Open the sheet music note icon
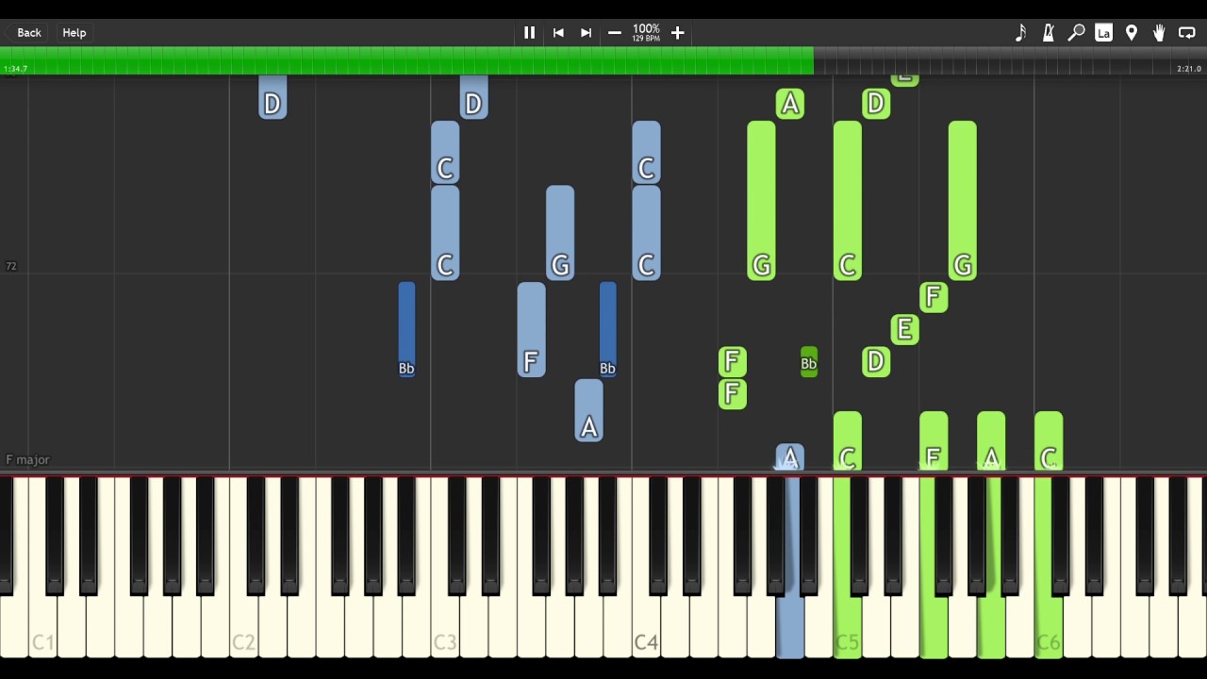The image size is (1207, 679). pos(1020,33)
